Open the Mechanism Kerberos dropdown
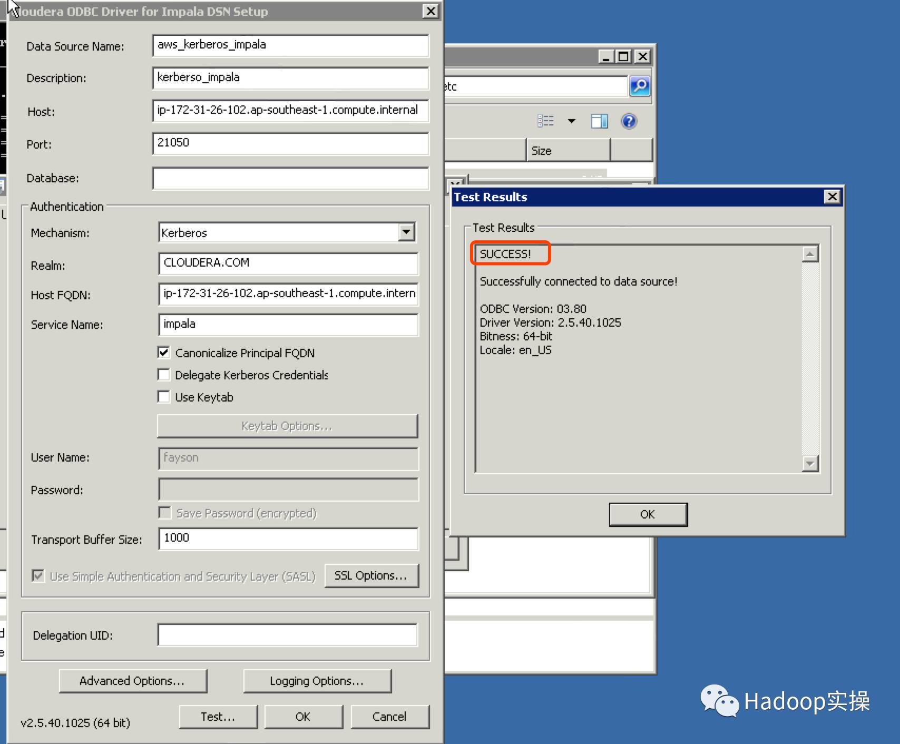900x744 pixels. pos(406,232)
